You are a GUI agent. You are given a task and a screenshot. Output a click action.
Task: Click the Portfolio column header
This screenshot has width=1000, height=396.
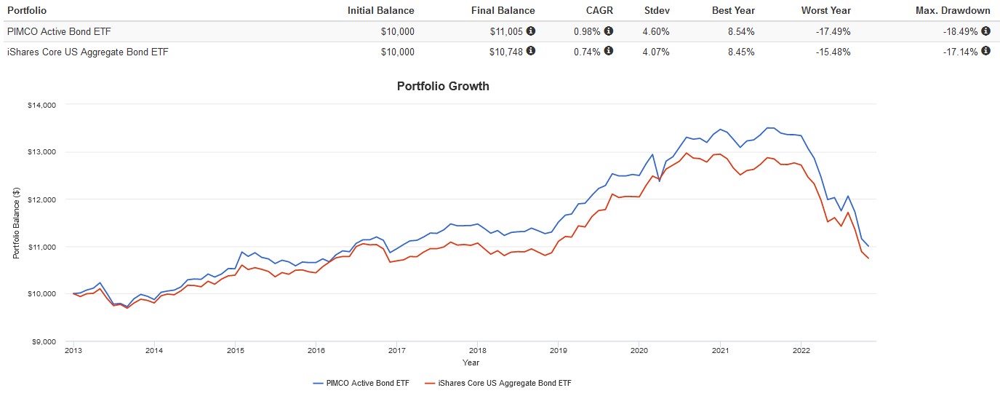point(26,11)
